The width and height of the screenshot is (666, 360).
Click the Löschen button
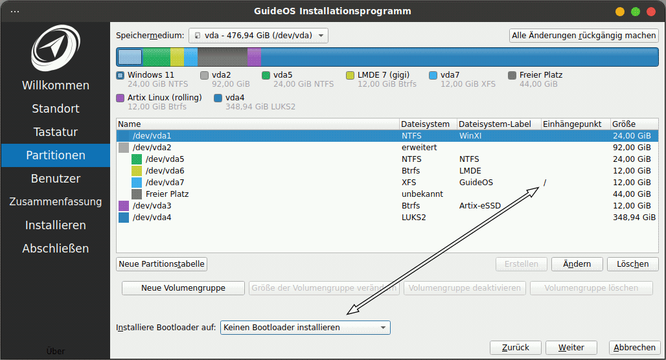click(x=632, y=264)
